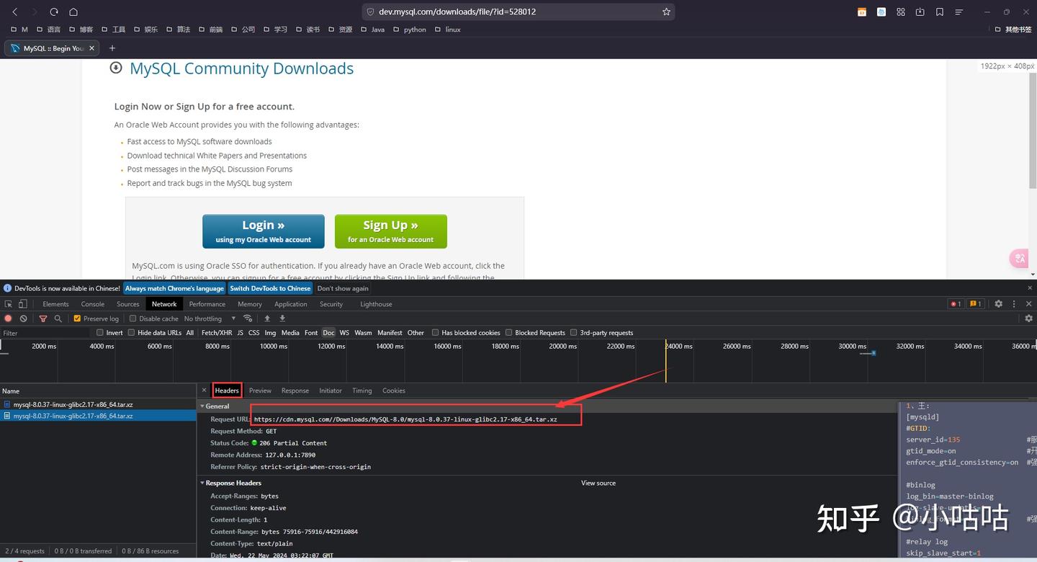Show the one error red badge

[956, 304]
